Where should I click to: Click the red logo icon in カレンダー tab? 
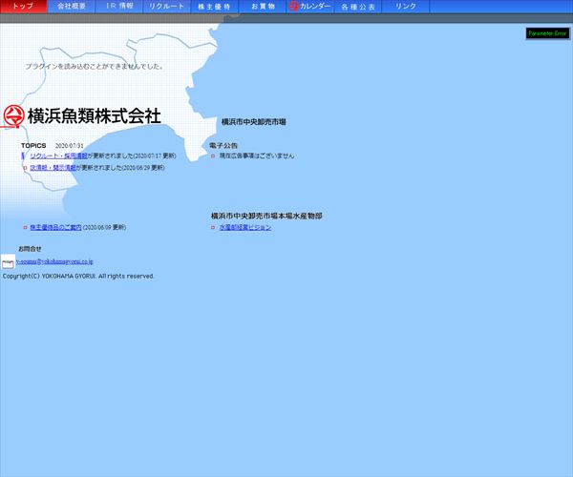tap(294, 7)
